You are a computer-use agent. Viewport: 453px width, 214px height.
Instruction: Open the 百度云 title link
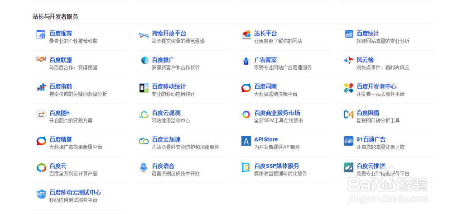[58, 166]
